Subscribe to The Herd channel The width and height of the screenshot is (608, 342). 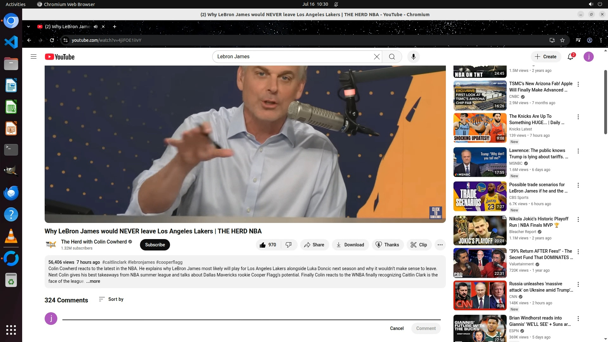(155, 245)
